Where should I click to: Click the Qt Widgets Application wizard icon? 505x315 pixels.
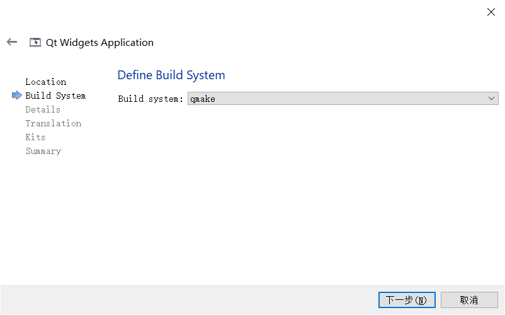[35, 42]
